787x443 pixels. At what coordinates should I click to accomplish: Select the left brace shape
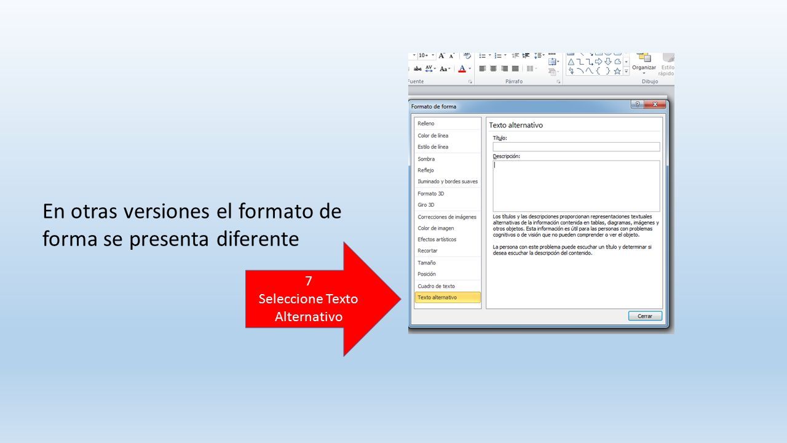[598, 71]
